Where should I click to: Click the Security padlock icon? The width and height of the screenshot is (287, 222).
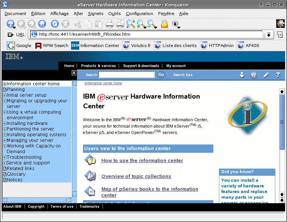[165, 24]
